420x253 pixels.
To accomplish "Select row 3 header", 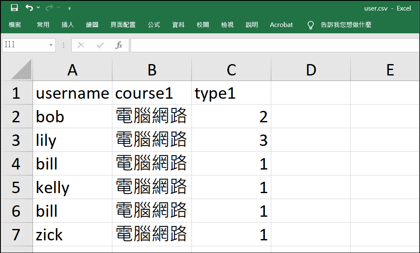I will (x=16, y=140).
